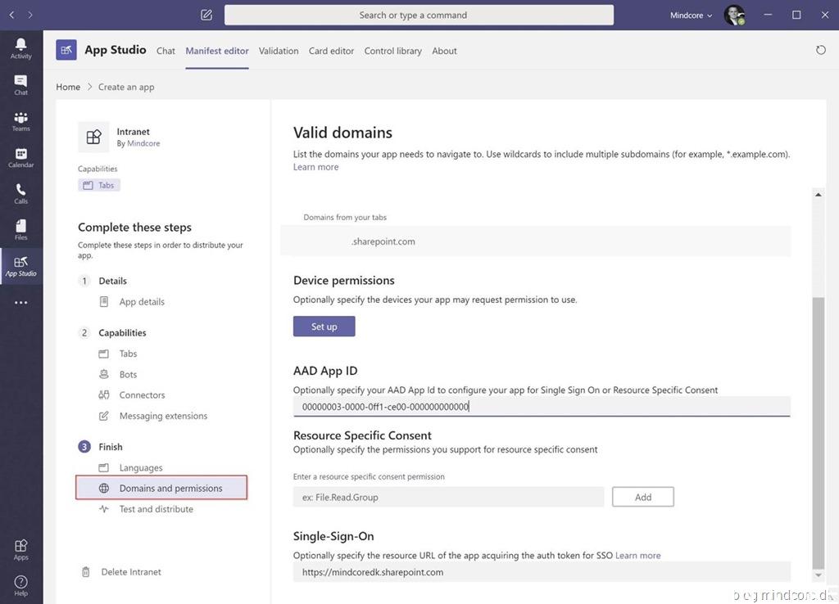
Task: Open the Activity feed icon
Action: point(20,48)
